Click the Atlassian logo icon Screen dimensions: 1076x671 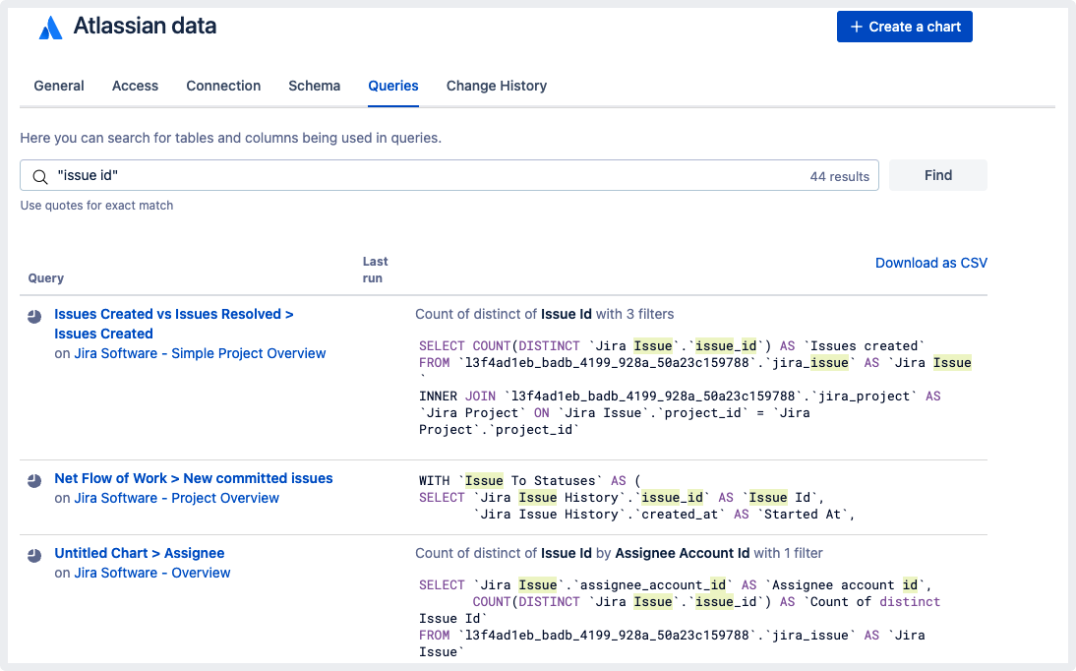pos(50,29)
